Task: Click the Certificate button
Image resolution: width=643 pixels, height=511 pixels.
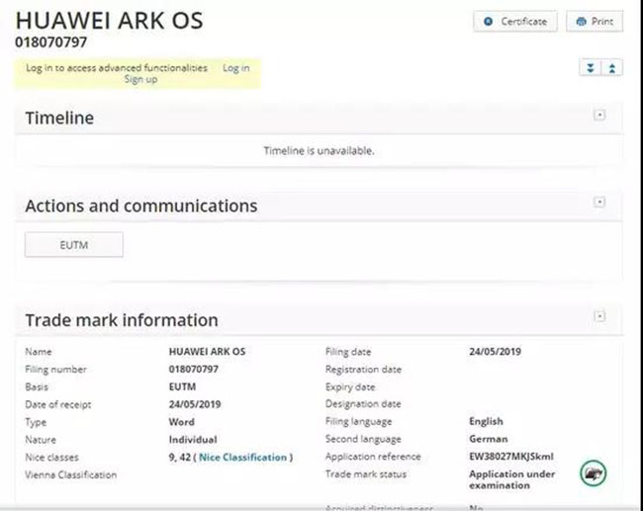Action: [x=514, y=22]
